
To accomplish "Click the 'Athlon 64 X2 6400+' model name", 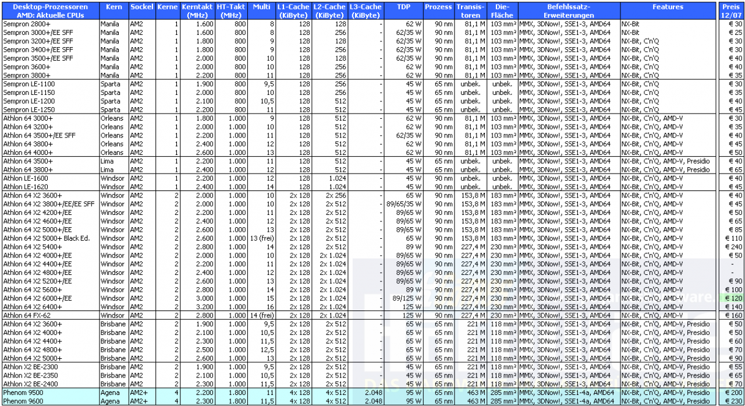I will (x=33, y=307).
